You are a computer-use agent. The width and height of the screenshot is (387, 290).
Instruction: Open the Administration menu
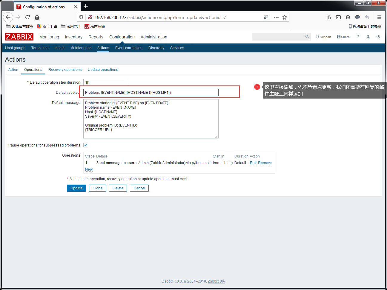154,37
